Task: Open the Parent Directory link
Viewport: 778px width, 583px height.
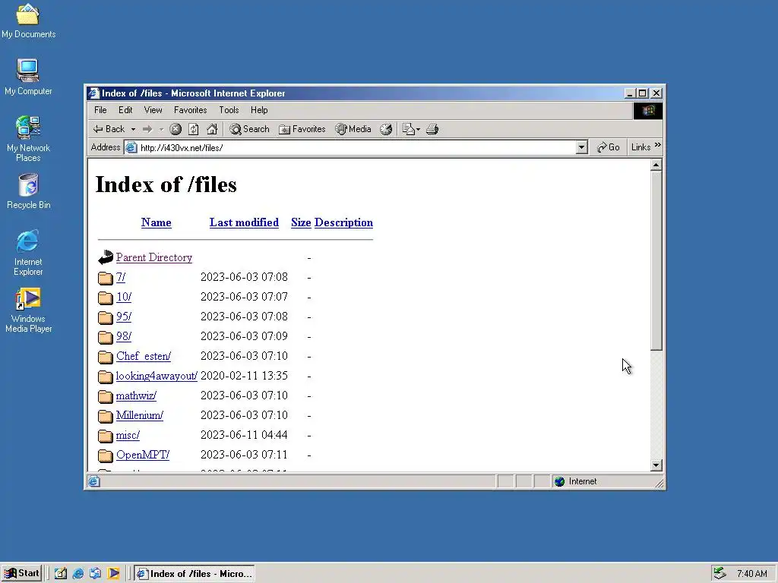Action: tap(154, 258)
